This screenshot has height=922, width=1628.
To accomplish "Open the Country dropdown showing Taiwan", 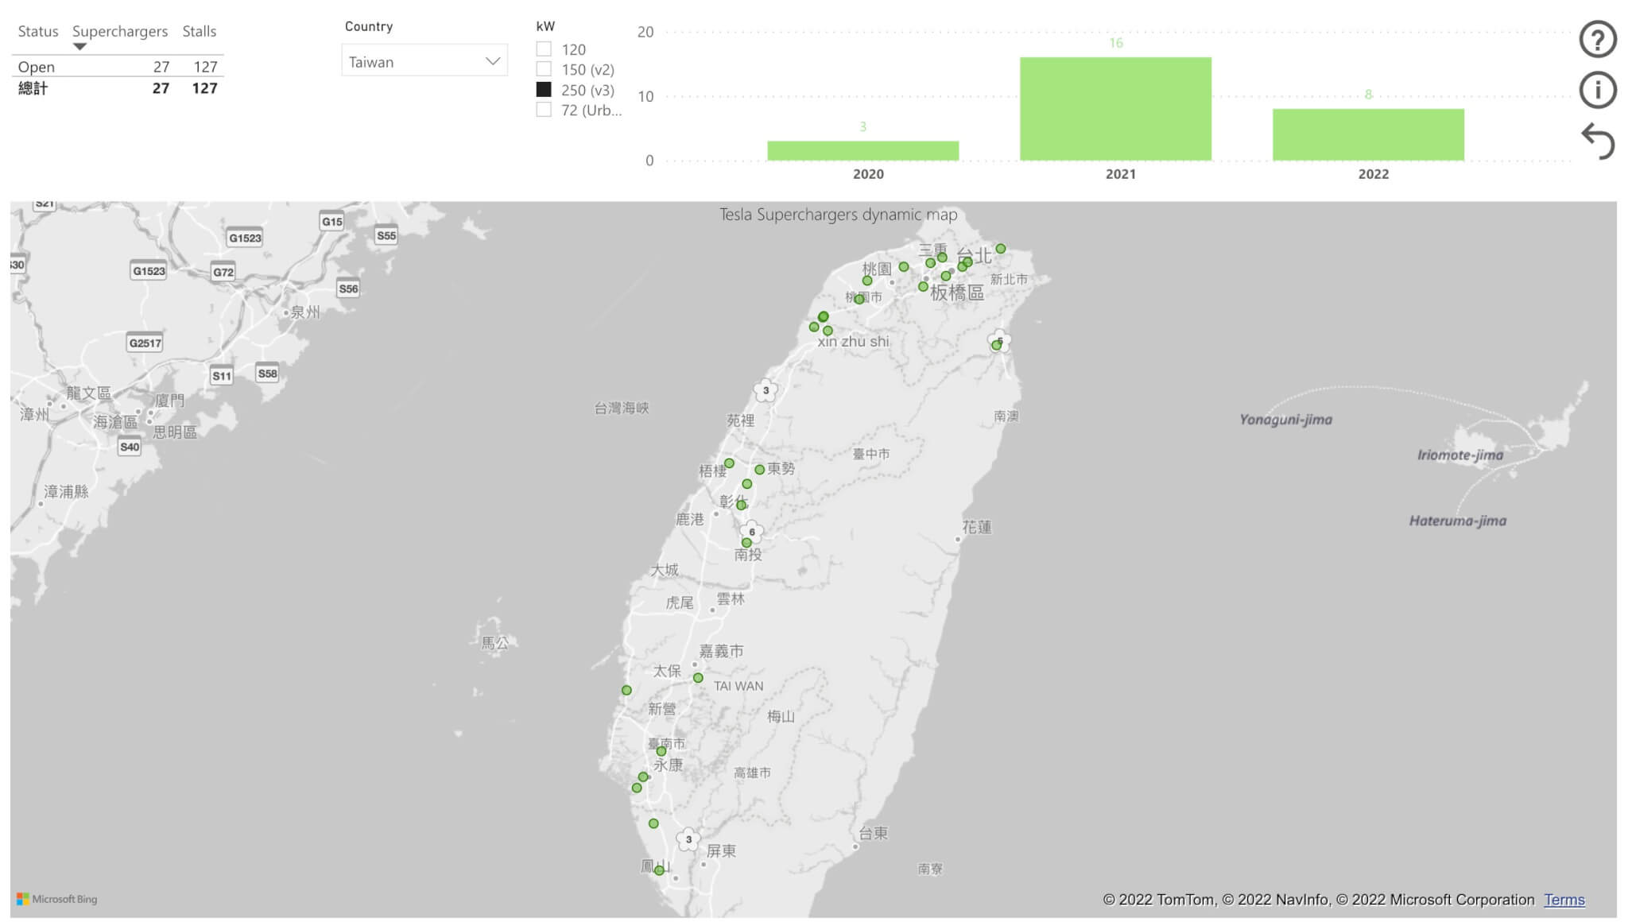I will tap(424, 61).
